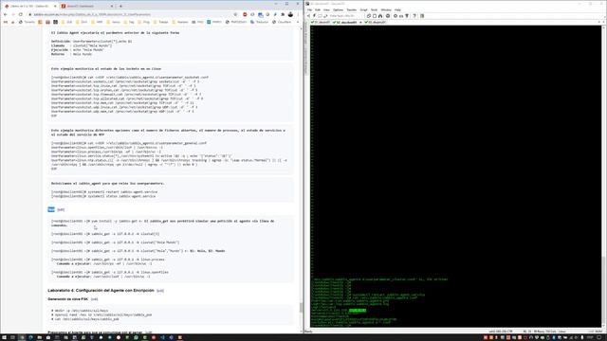Image resolution: width=607 pixels, height=341 pixels.
Task: Click the Help question mark icon in SecureCRT
Action: pyautogui.click(x=414, y=16)
